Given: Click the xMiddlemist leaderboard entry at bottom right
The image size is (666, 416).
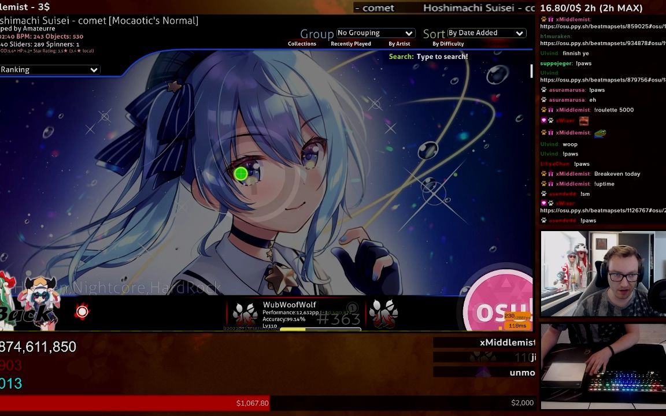Looking at the screenshot, I should [x=484, y=342].
